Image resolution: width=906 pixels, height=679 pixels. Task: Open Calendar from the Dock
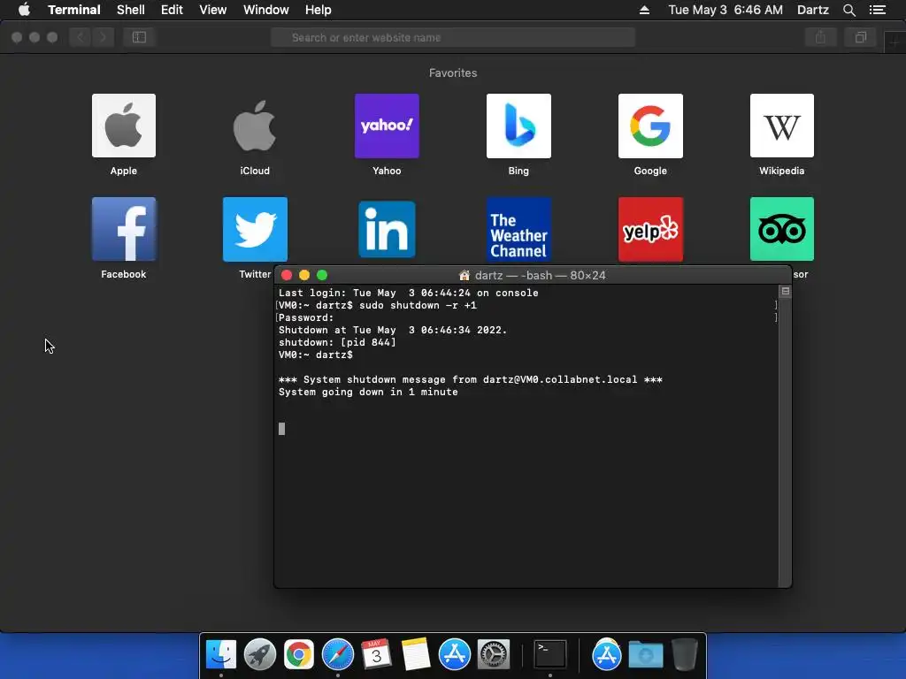[376, 655]
